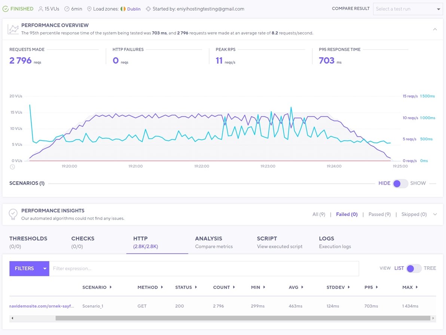This screenshot has width=446, height=335.
Task: Click the green FINISHED status check icon
Action: pos(5,9)
